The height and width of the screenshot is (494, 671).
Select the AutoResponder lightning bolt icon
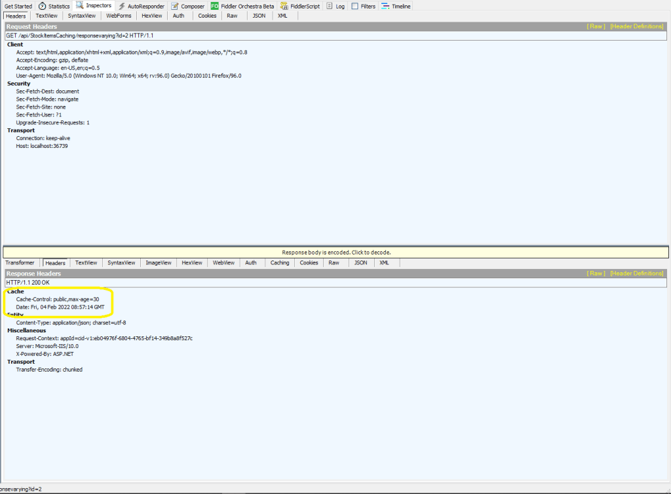(x=122, y=6)
